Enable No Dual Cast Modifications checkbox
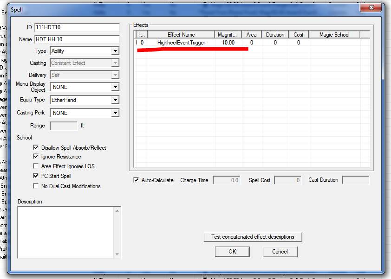This screenshot has height=279, width=391. (36, 186)
